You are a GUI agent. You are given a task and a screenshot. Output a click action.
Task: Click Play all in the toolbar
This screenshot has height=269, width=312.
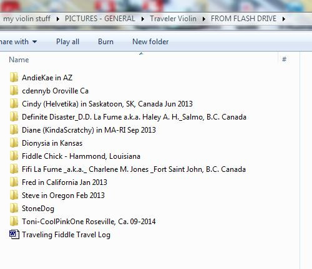pyautogui.click(x=67, y=42)
